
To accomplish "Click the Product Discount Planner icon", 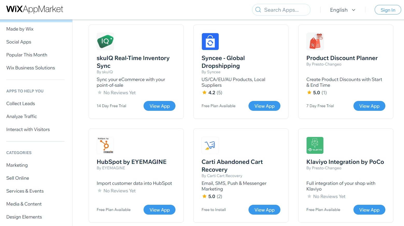I will pyautogui.click(x=315, y=41).
